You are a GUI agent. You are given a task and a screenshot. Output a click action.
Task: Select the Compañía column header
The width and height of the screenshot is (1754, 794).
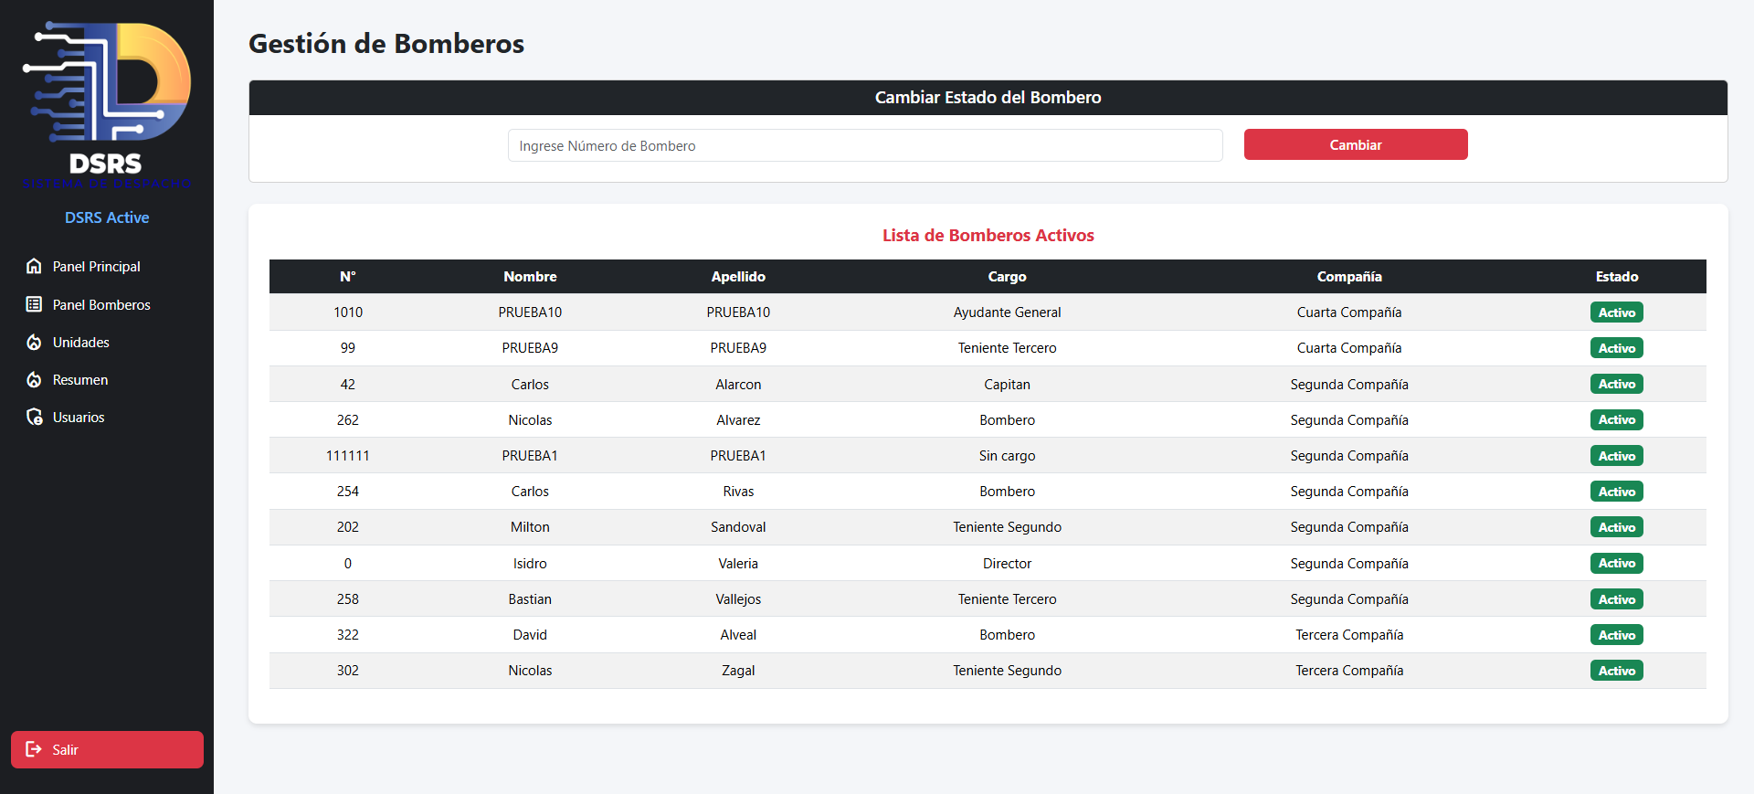click(1348, 277)
